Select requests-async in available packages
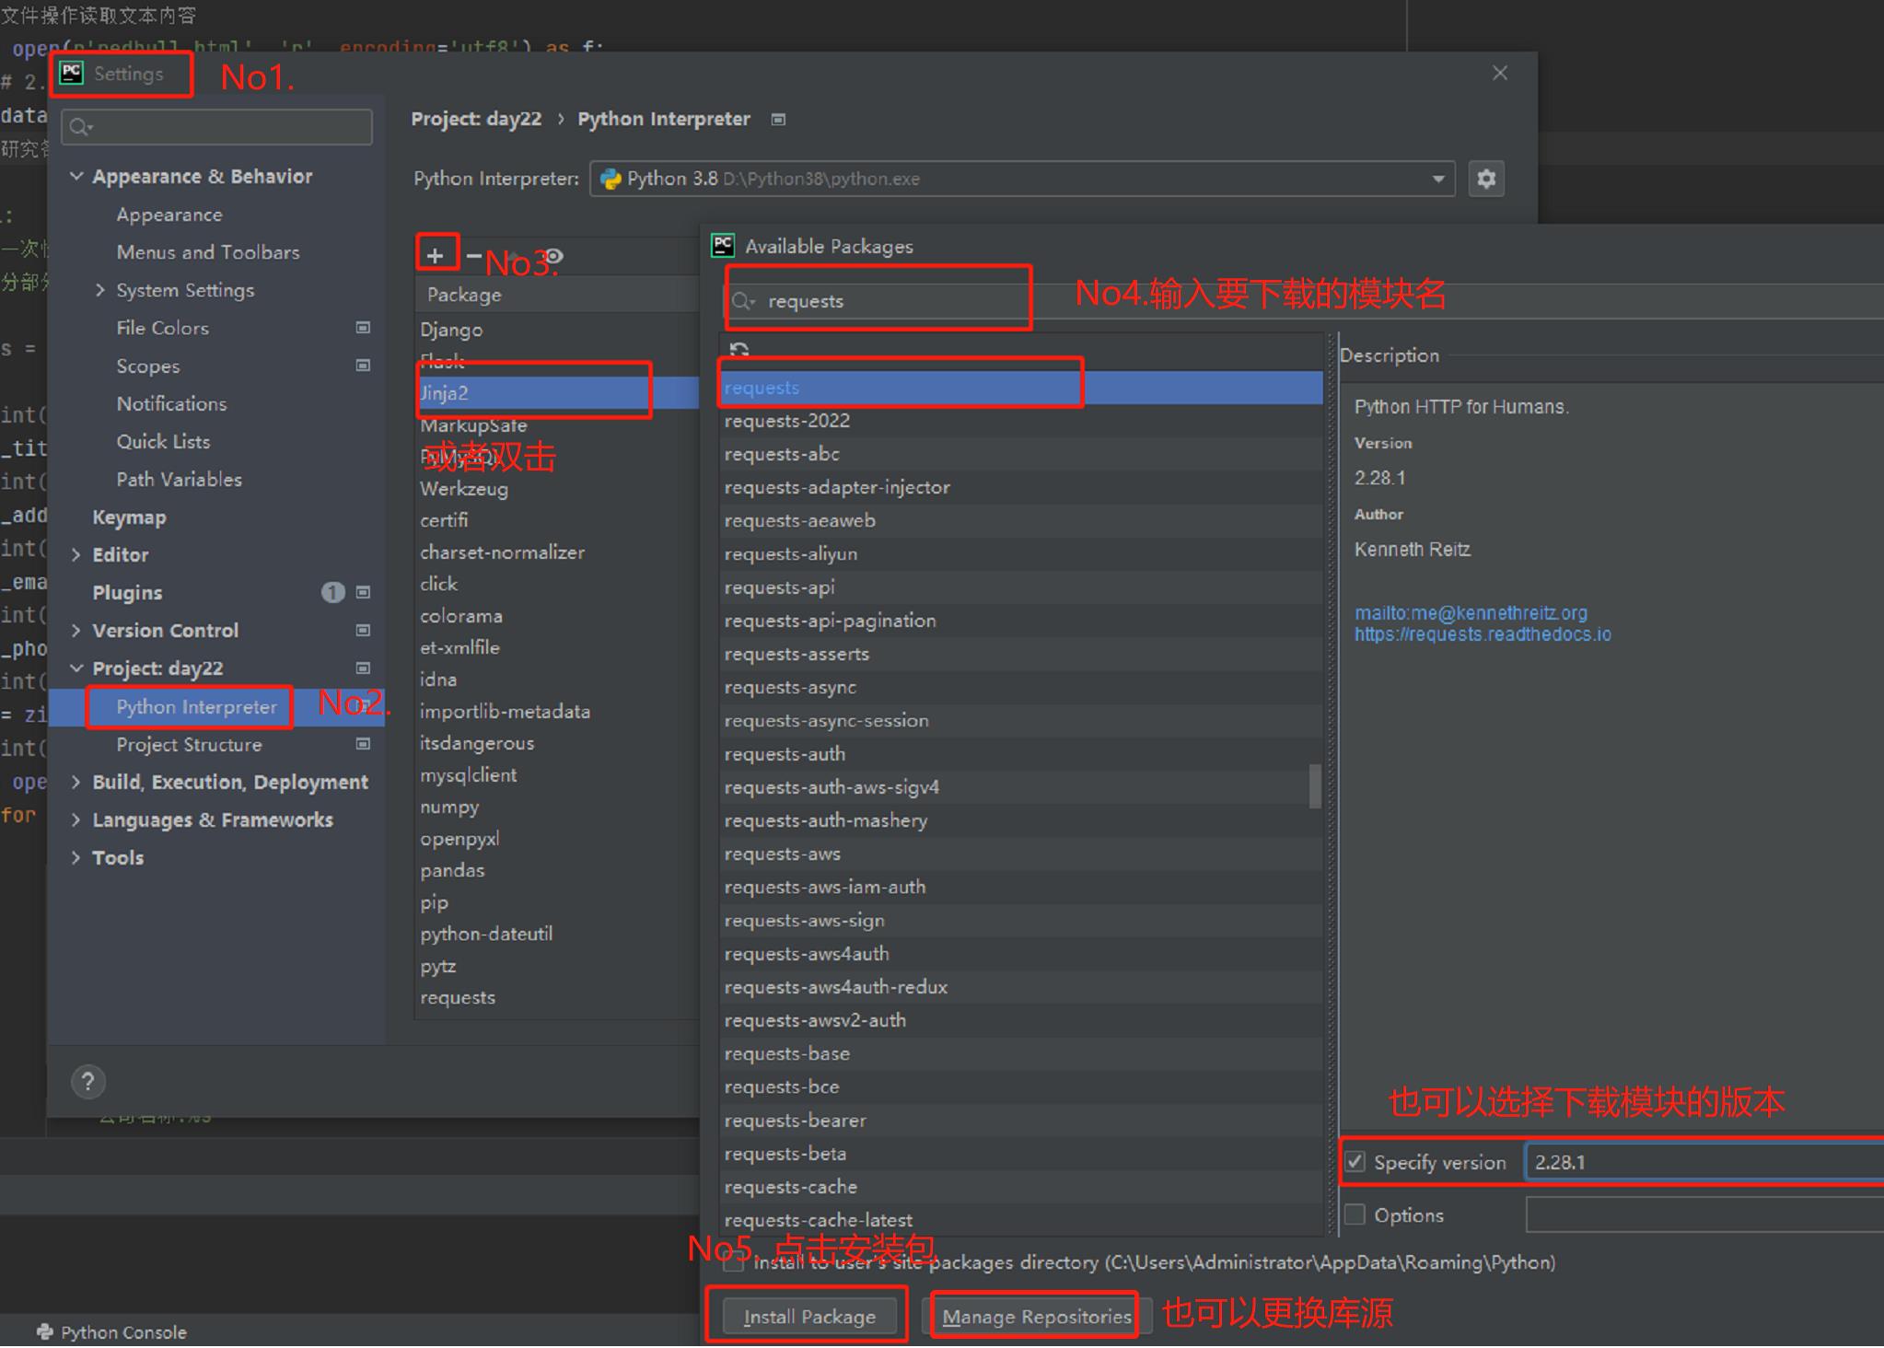 tap(1020, 687)
